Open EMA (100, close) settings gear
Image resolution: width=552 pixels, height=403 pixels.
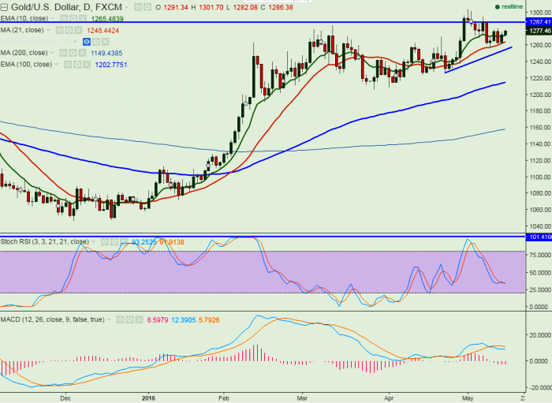pyautogui.click(x=77, y=65)
